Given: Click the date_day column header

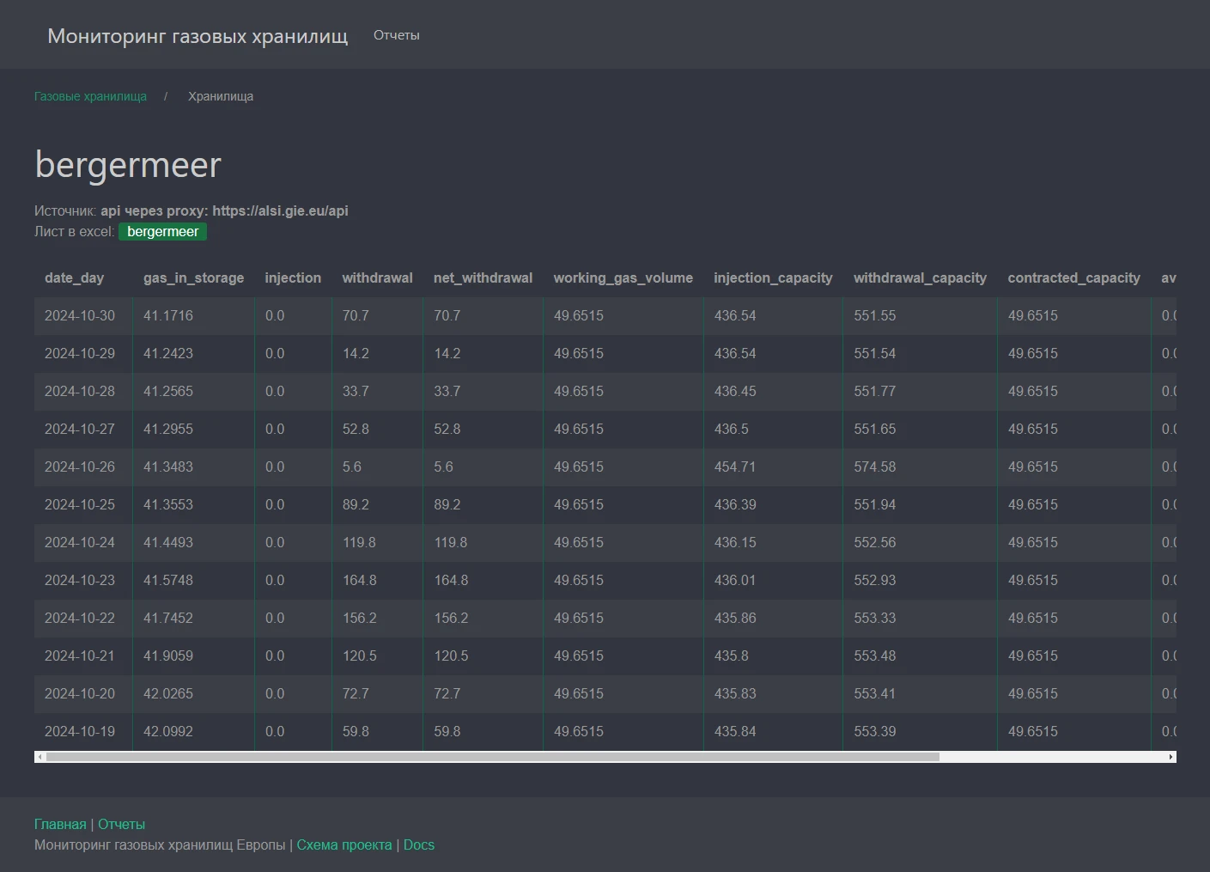Looking at the screenshot, I should [x=74, y=277].
